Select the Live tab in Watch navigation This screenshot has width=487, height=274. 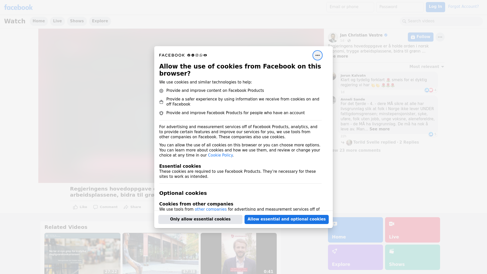tap(57, 21)
